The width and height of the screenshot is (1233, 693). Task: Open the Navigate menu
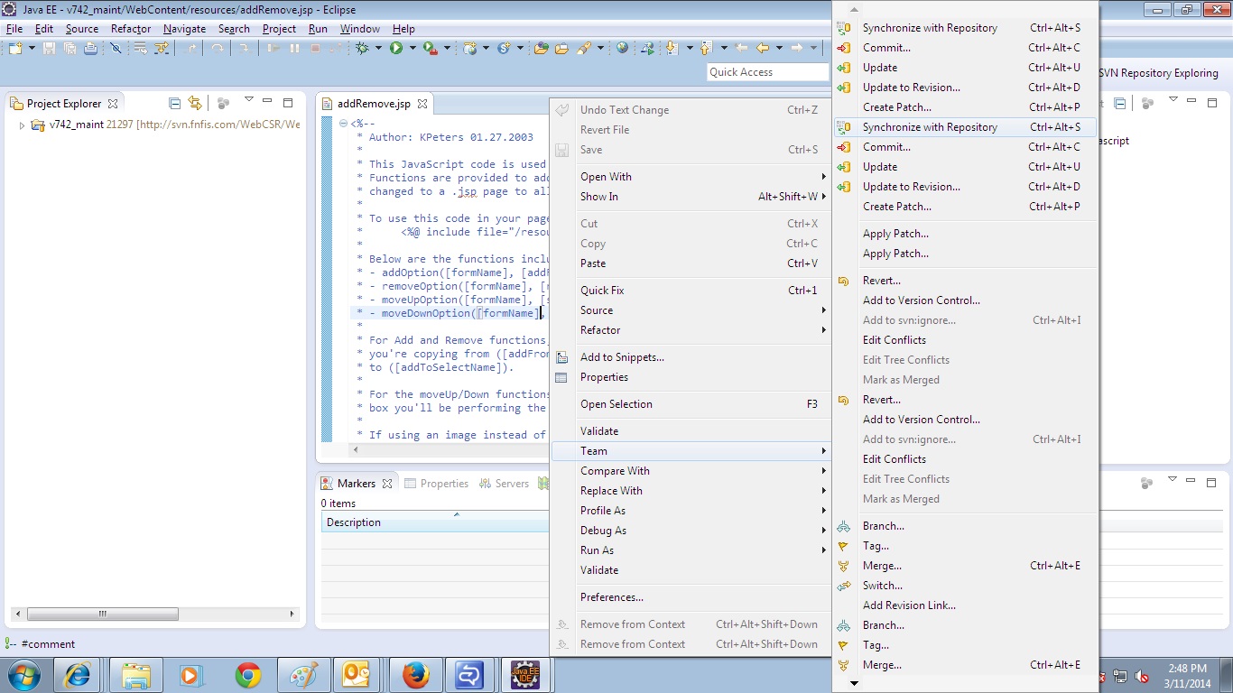[184, 29]
